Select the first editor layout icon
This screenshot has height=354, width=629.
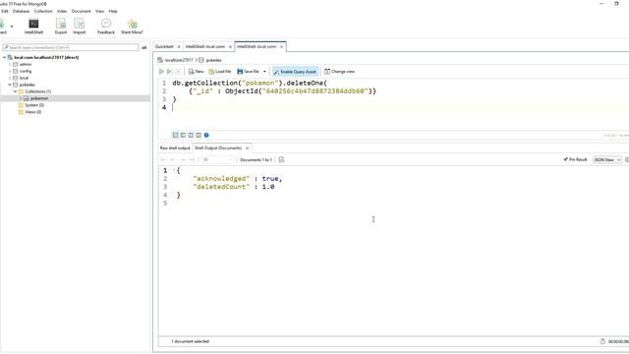coord(175,136)
